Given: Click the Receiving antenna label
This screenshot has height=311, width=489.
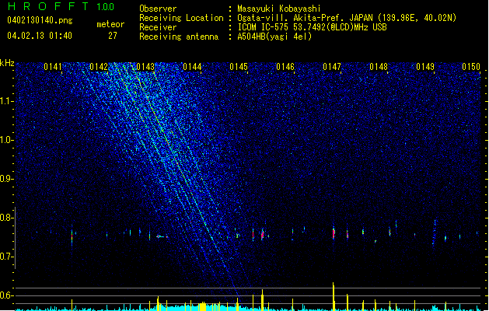Looking at the screenshot, I should tap(179, 37).
